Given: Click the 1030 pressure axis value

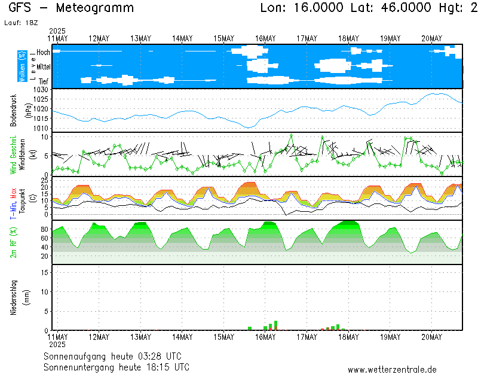Looking at the screenshot, I should [41, 90].
